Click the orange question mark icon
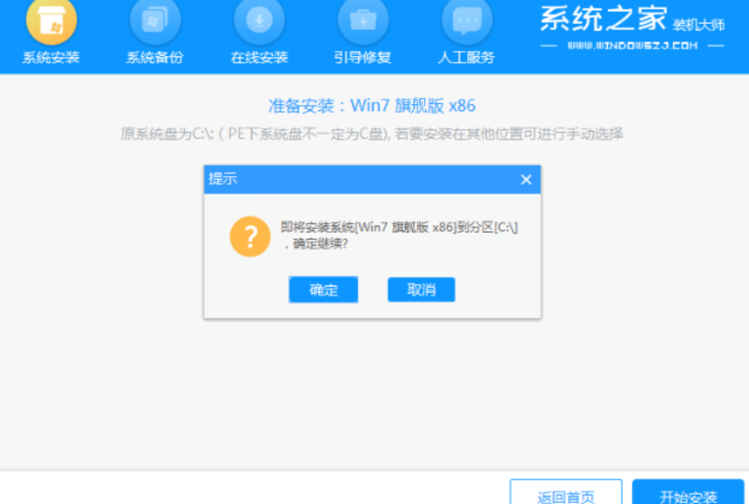Screen dimensions: 749x504 coord(250,237)
